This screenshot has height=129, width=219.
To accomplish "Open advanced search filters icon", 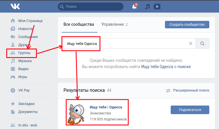I will 168,90.
